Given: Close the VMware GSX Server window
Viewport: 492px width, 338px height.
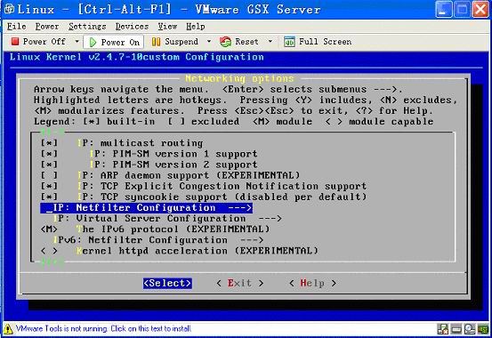Looking at the screenshot, I should (480, 9).
